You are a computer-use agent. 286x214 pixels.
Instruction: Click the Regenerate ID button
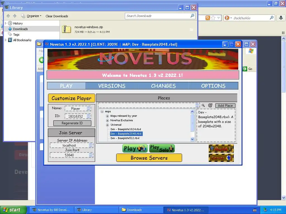pyautogui.click(x=72, y=123)
